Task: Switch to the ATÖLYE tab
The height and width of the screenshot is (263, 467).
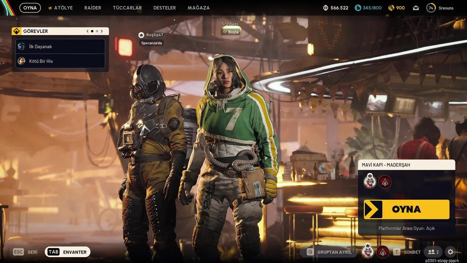Action: tap(61, 8)
